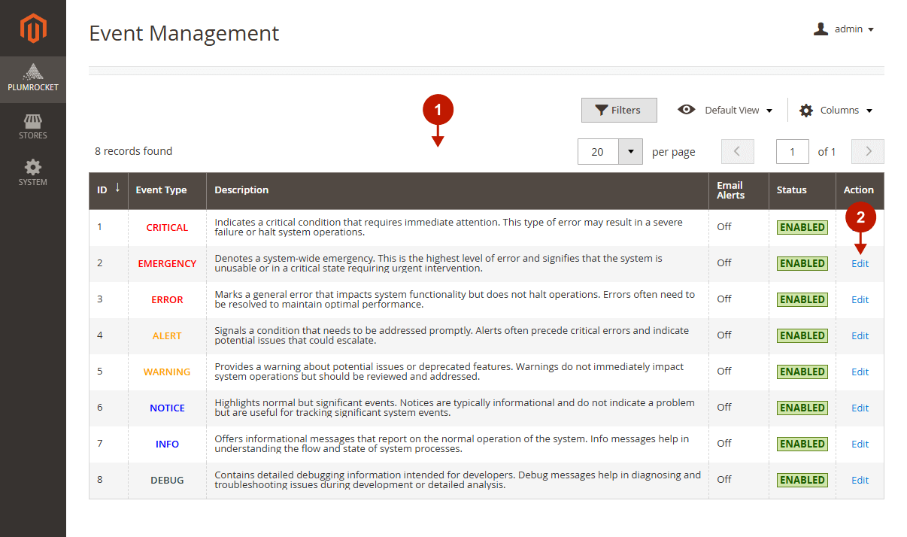Click the Magento logo icon

point(33,29)
